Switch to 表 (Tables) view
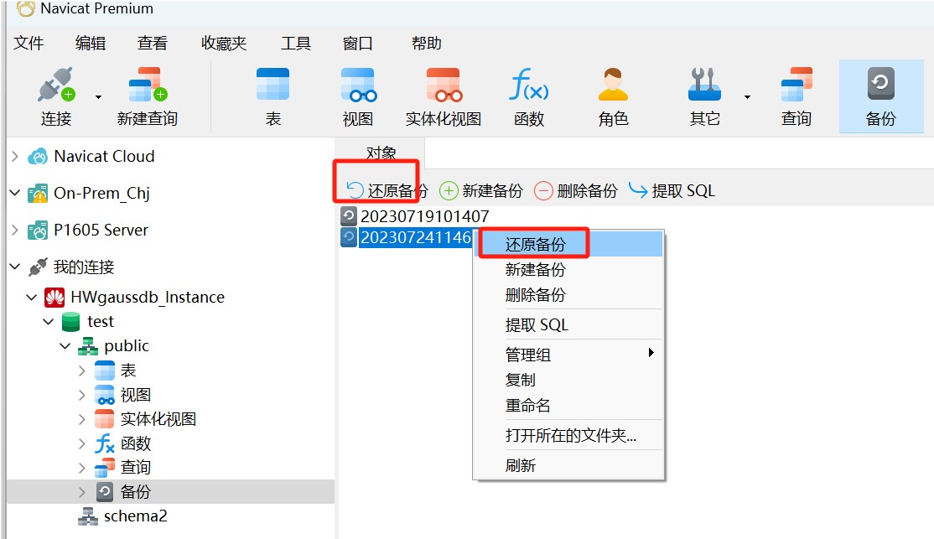Screen dimensions: 934x539 tap(272, 95)
